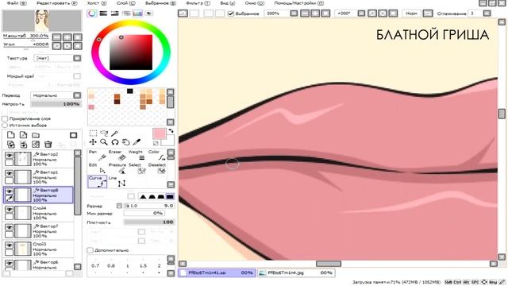Select the flat brush edge shape
The image size is (508, 286).
[170, 196]
